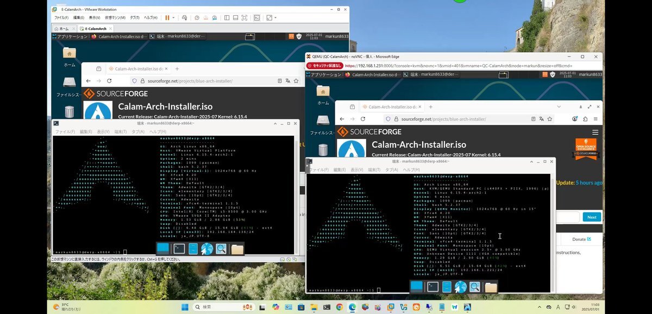
Task: Bookmark page star in VMware guest Firefox
Action: (296, 81)
